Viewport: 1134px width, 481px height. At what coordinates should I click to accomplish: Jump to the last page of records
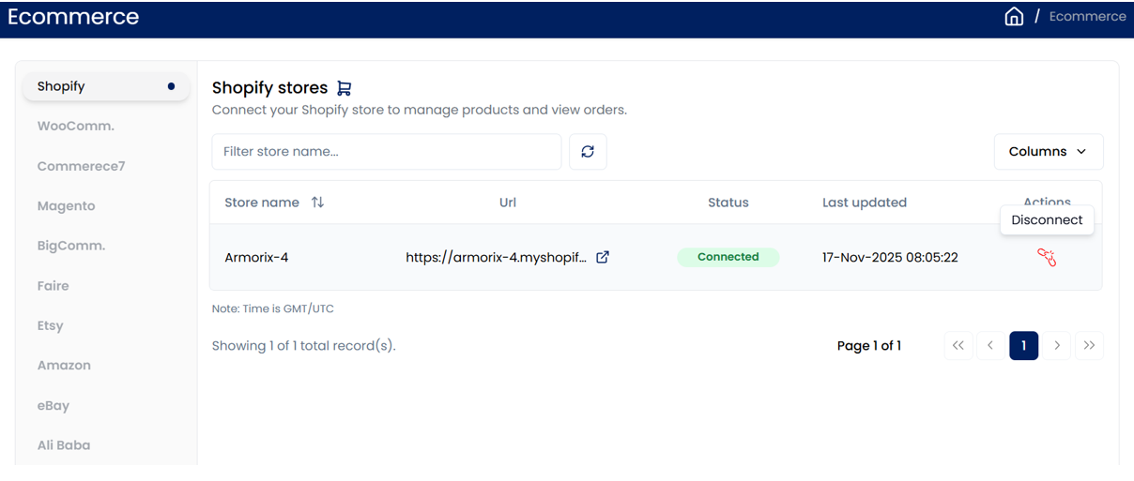[1089, 346]
